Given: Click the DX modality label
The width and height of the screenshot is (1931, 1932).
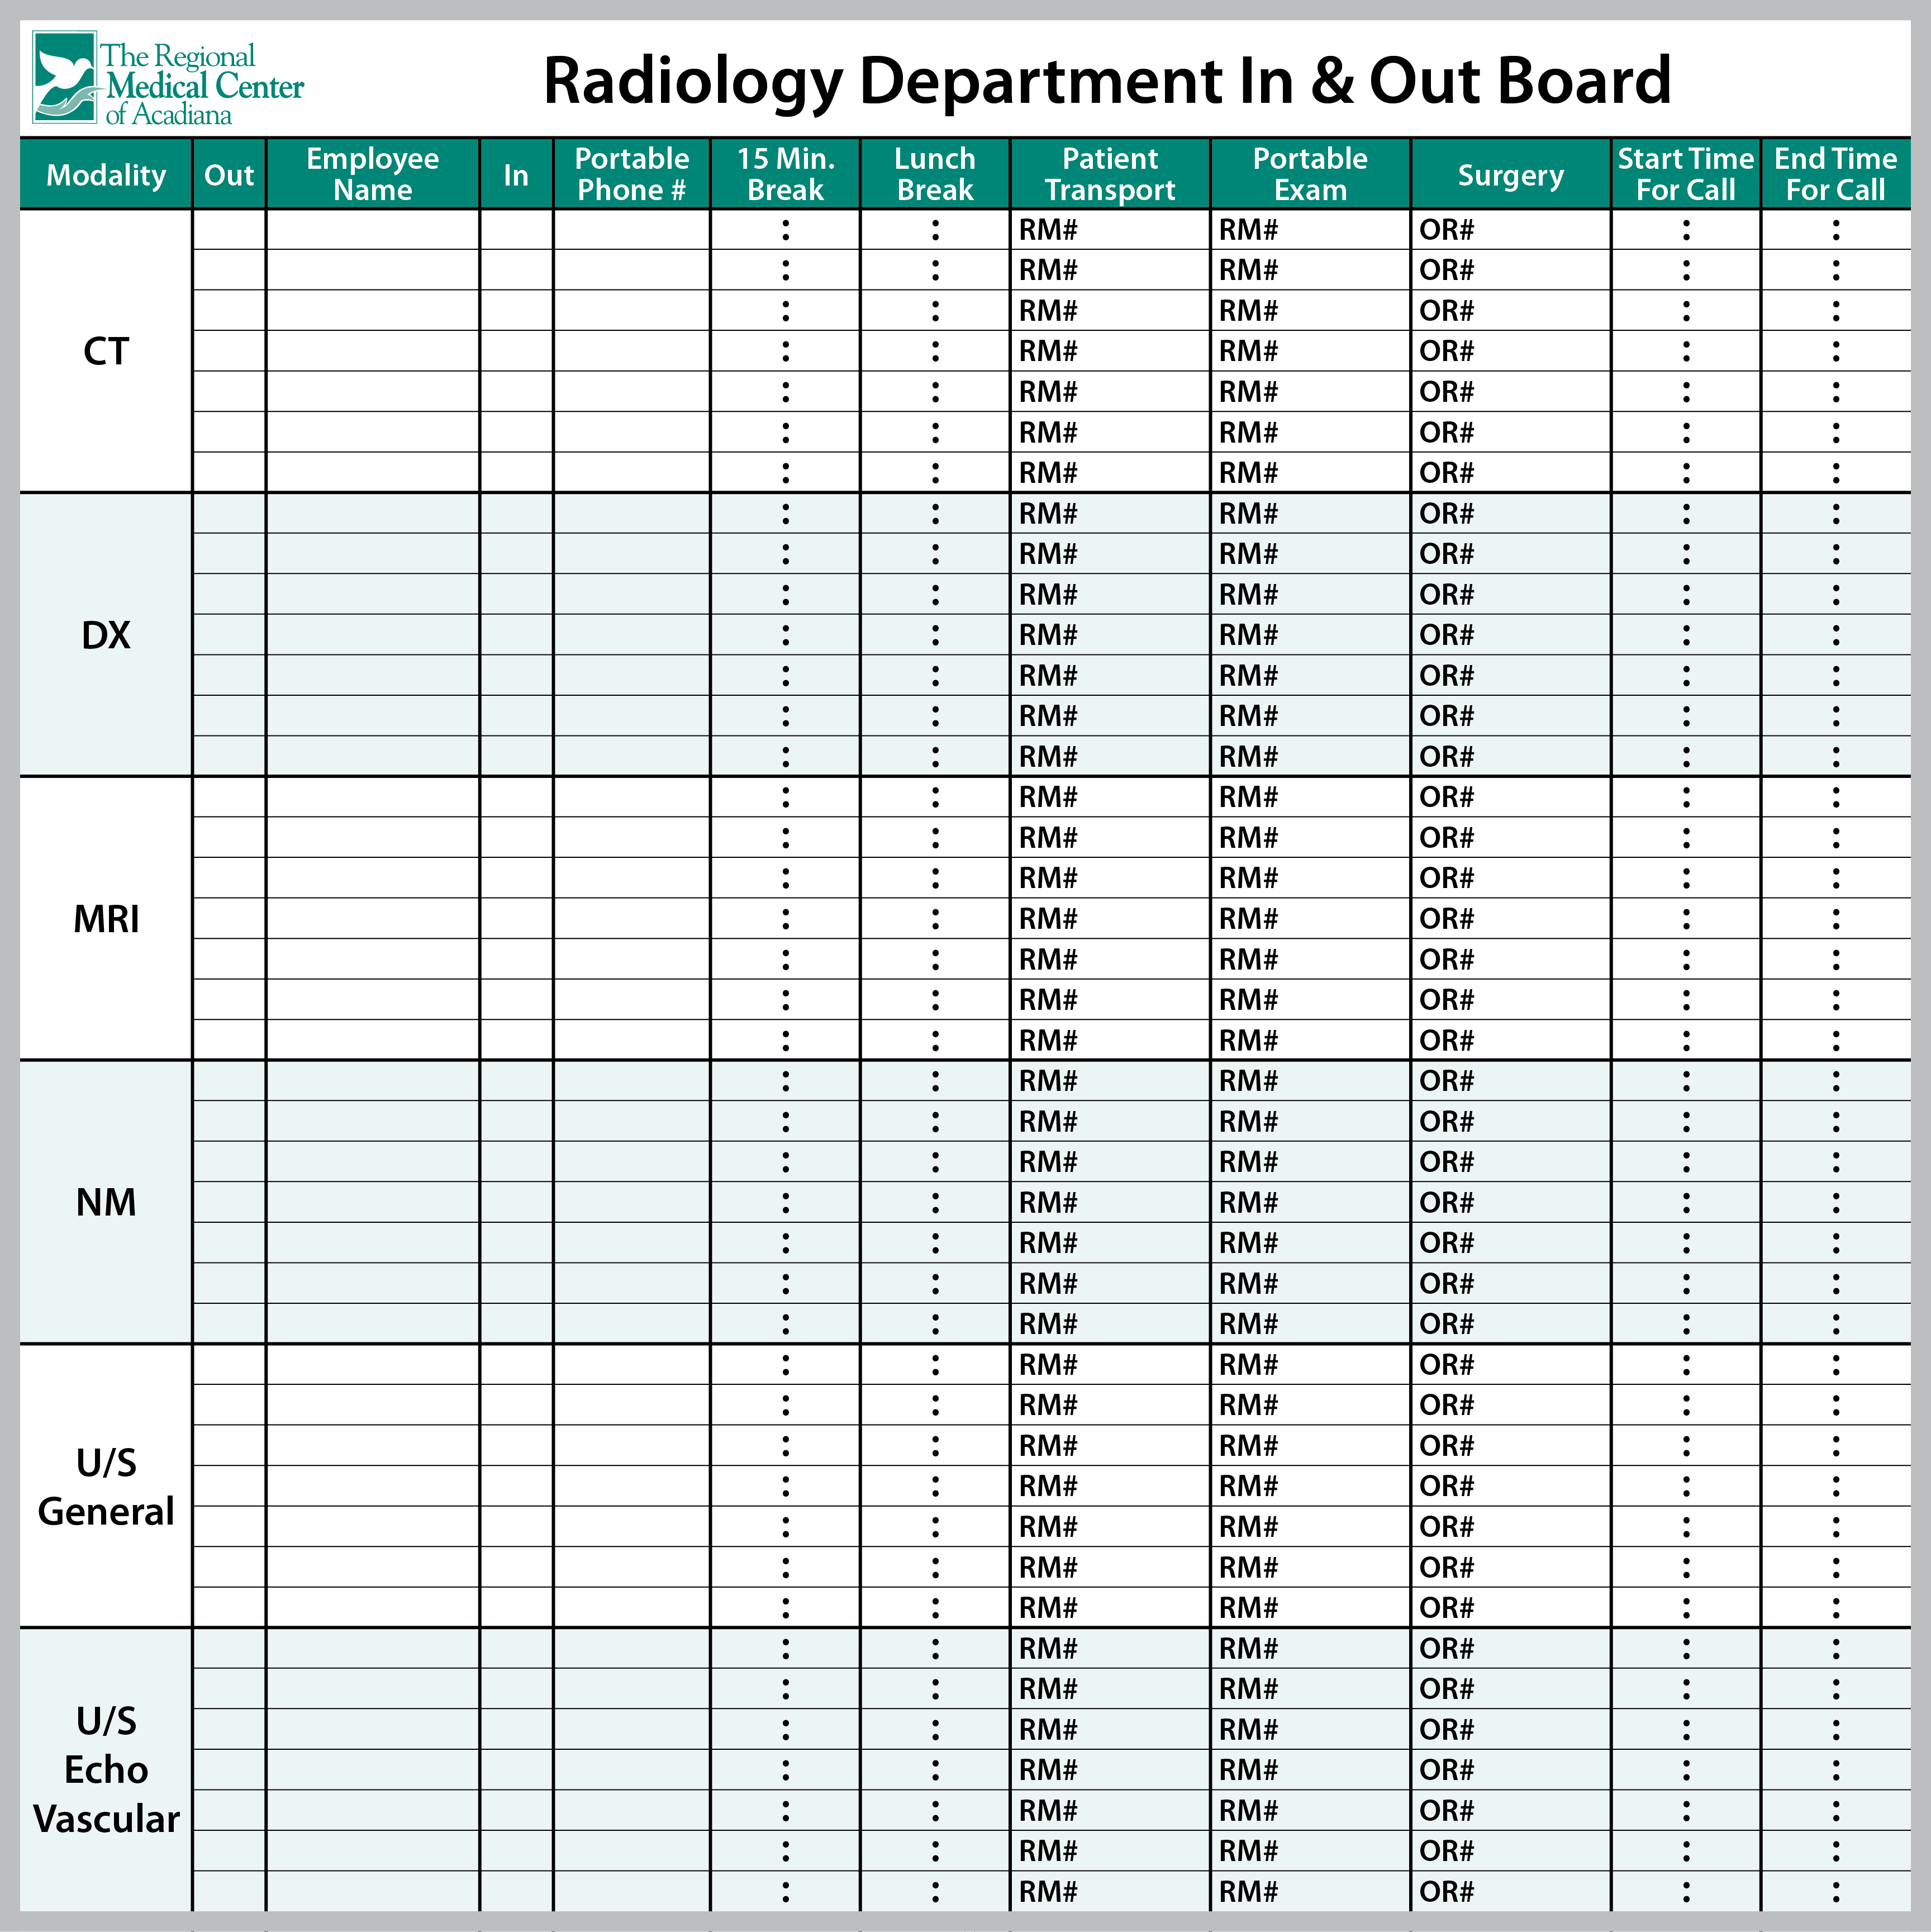Looking at the screenshot, I should (106, 635).
